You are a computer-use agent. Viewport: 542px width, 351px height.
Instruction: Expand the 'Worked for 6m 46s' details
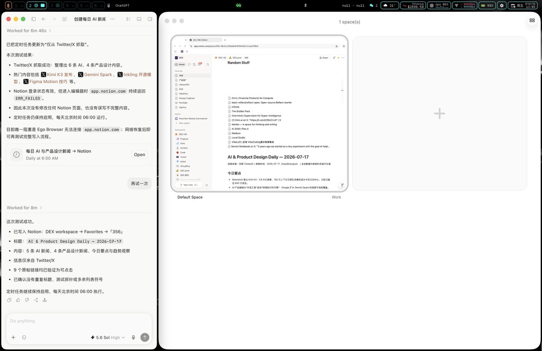29,31
